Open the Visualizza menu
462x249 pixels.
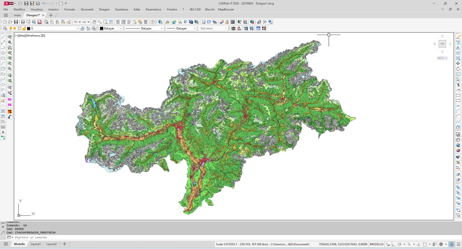tap(37, 10)
